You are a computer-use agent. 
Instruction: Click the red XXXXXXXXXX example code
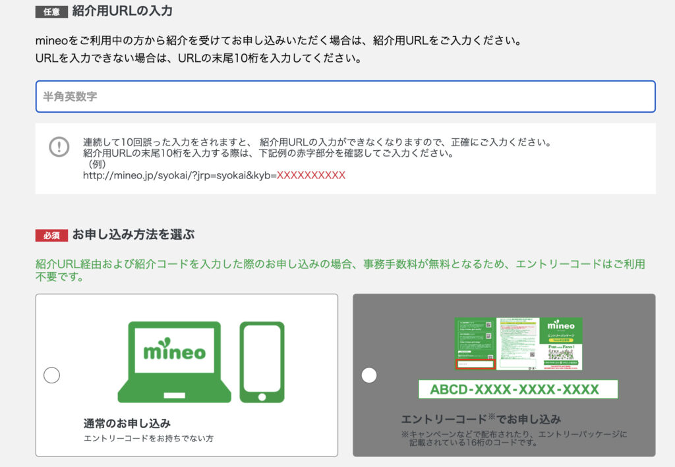311,175
